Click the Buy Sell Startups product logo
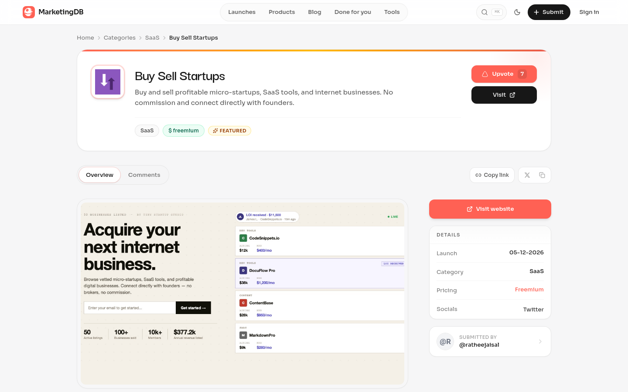This screenshot has width=628, height=392. pos(108,82)
